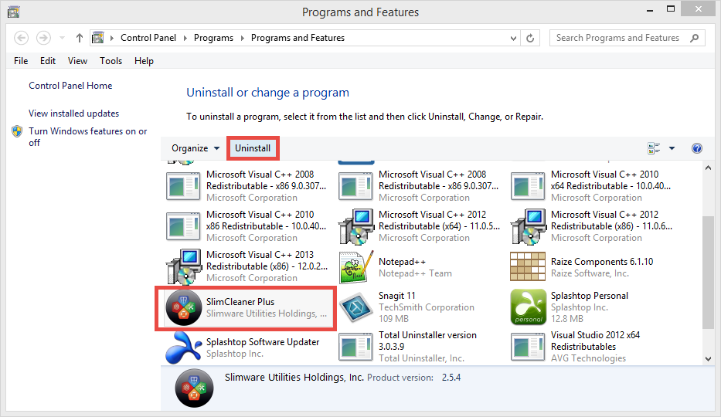721x417 pixels.
Task: Select 'SlimCleaner Plus' program name
Action: pyautogui.click(x=240, y=302)
